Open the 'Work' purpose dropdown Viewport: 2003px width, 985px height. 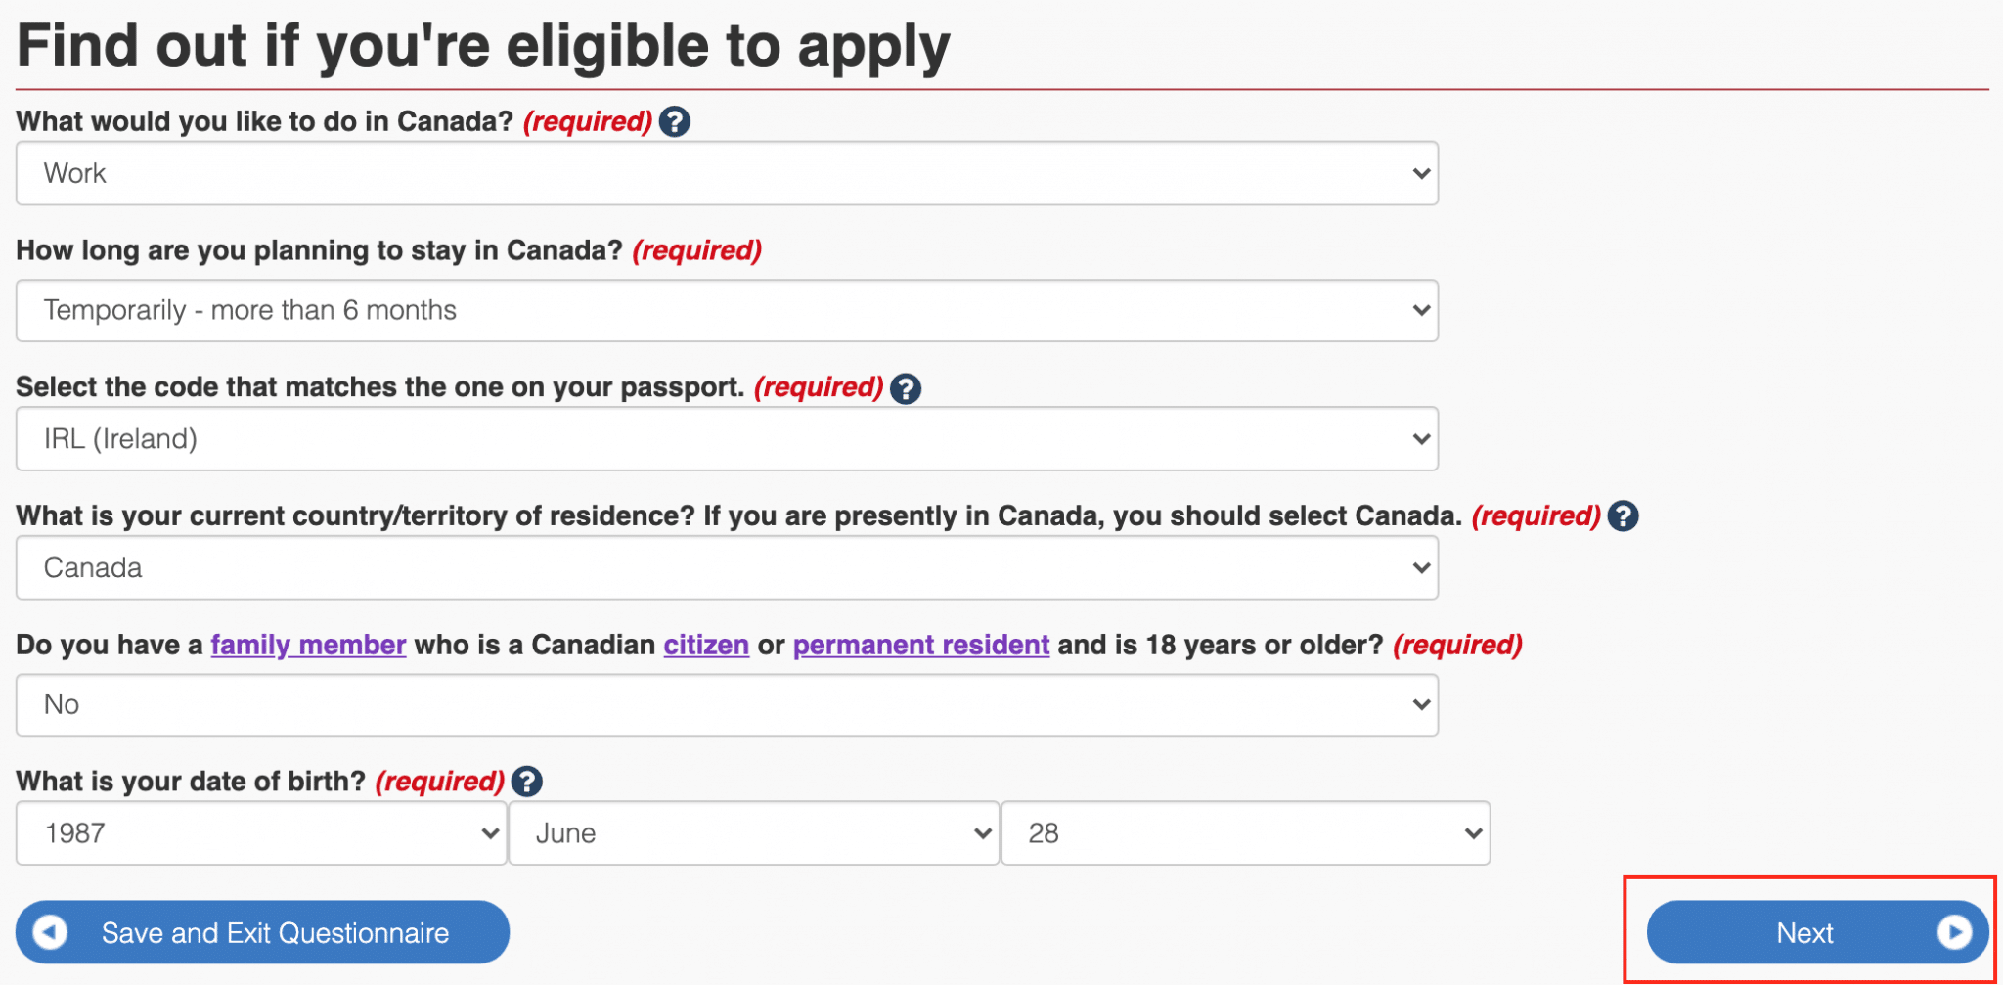pyautogui.click(x=727, y=173)
